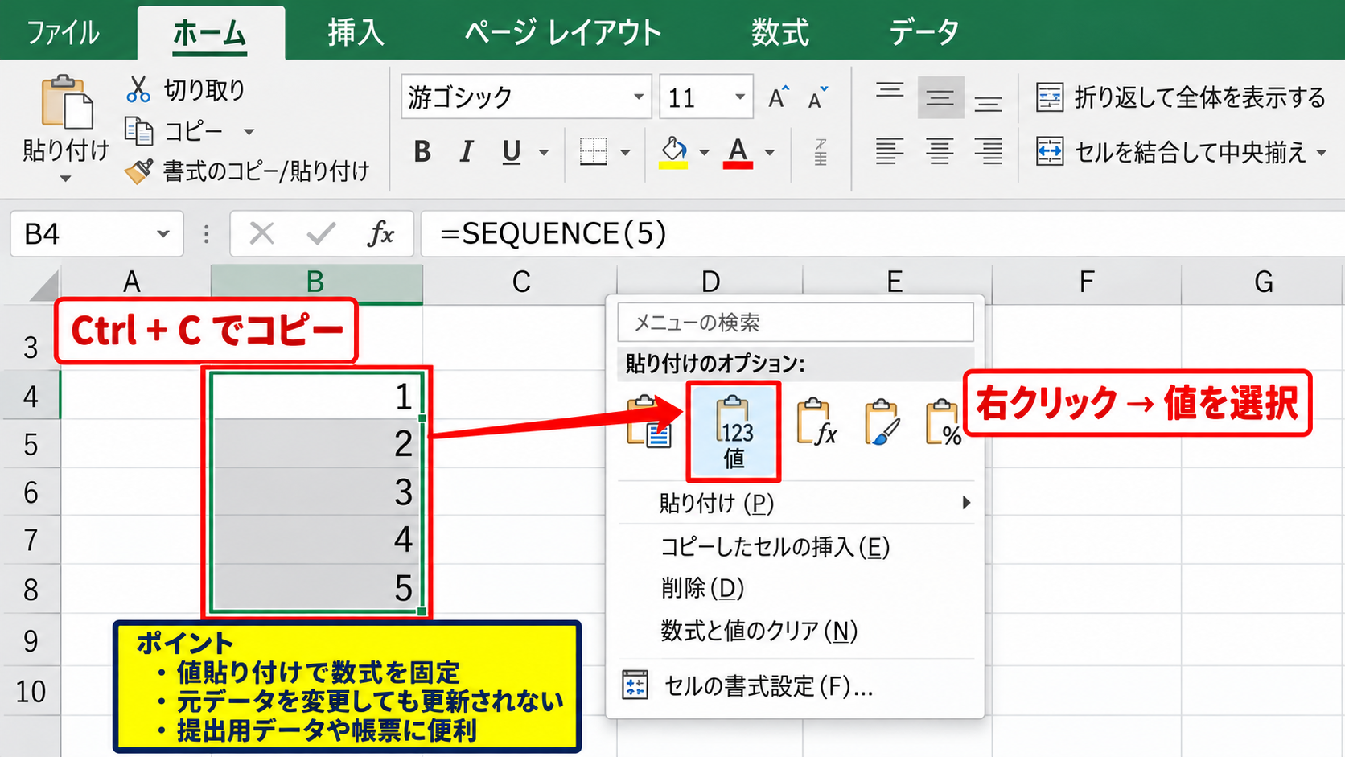The width and height of the screenshot is (1345, 757).
Task: Toggle center horizontal alignment
Action: point(939,151)
